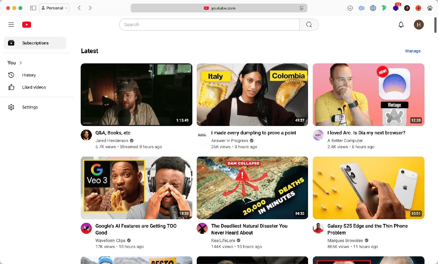Click the Subscriptions sidebar icon
The height and width of the screenshot is (264, 438).
pos(11,43)
